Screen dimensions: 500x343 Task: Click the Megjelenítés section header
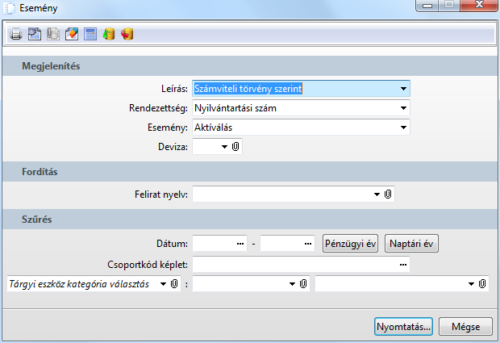251,66
